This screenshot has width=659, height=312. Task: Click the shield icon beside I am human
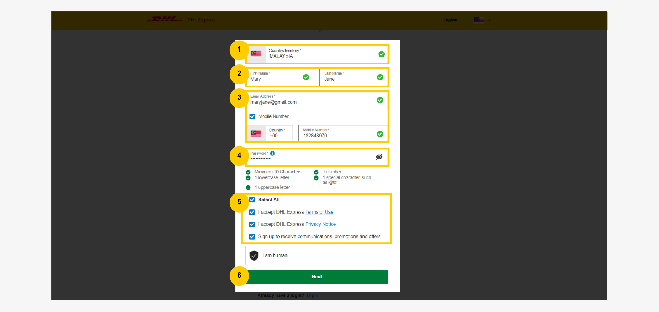point(254,255)
